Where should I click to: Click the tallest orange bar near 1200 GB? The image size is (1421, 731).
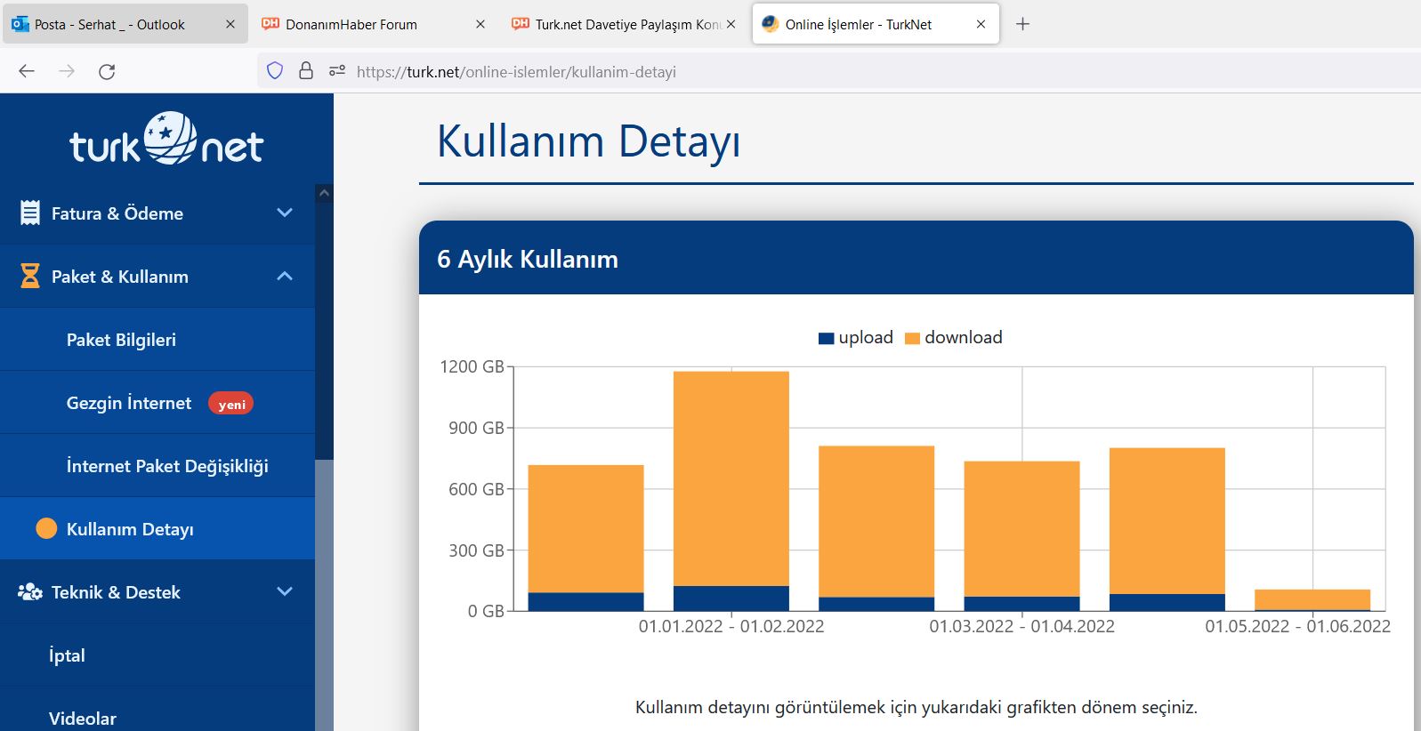pos(731,478)
